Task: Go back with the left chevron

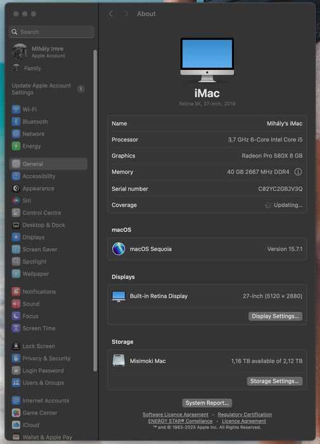Action: coord(111,13)
